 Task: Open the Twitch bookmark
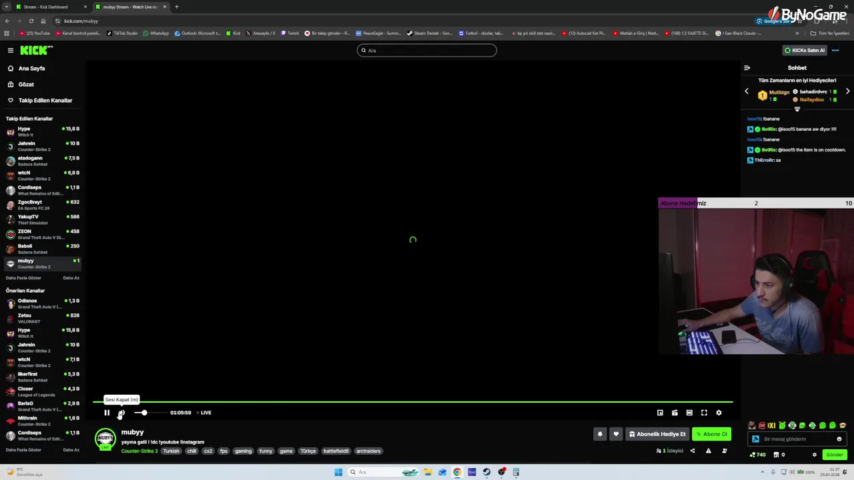point(290,33)
